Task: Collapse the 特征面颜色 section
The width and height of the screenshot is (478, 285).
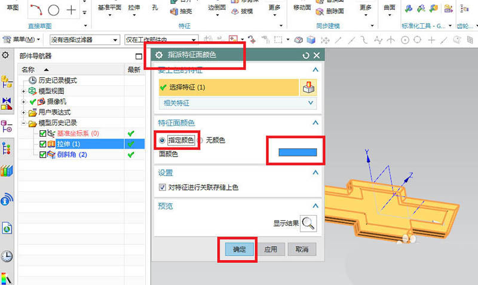Action: click(315, 123)
